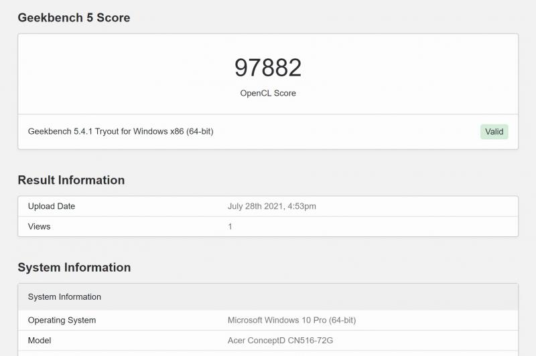
Task: Click the Geekbench 5 Score heading
Action: click(74, 18)
